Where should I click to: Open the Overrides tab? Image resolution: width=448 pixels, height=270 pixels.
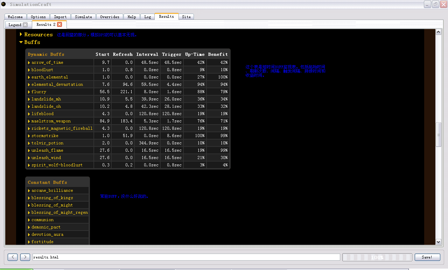110,17
